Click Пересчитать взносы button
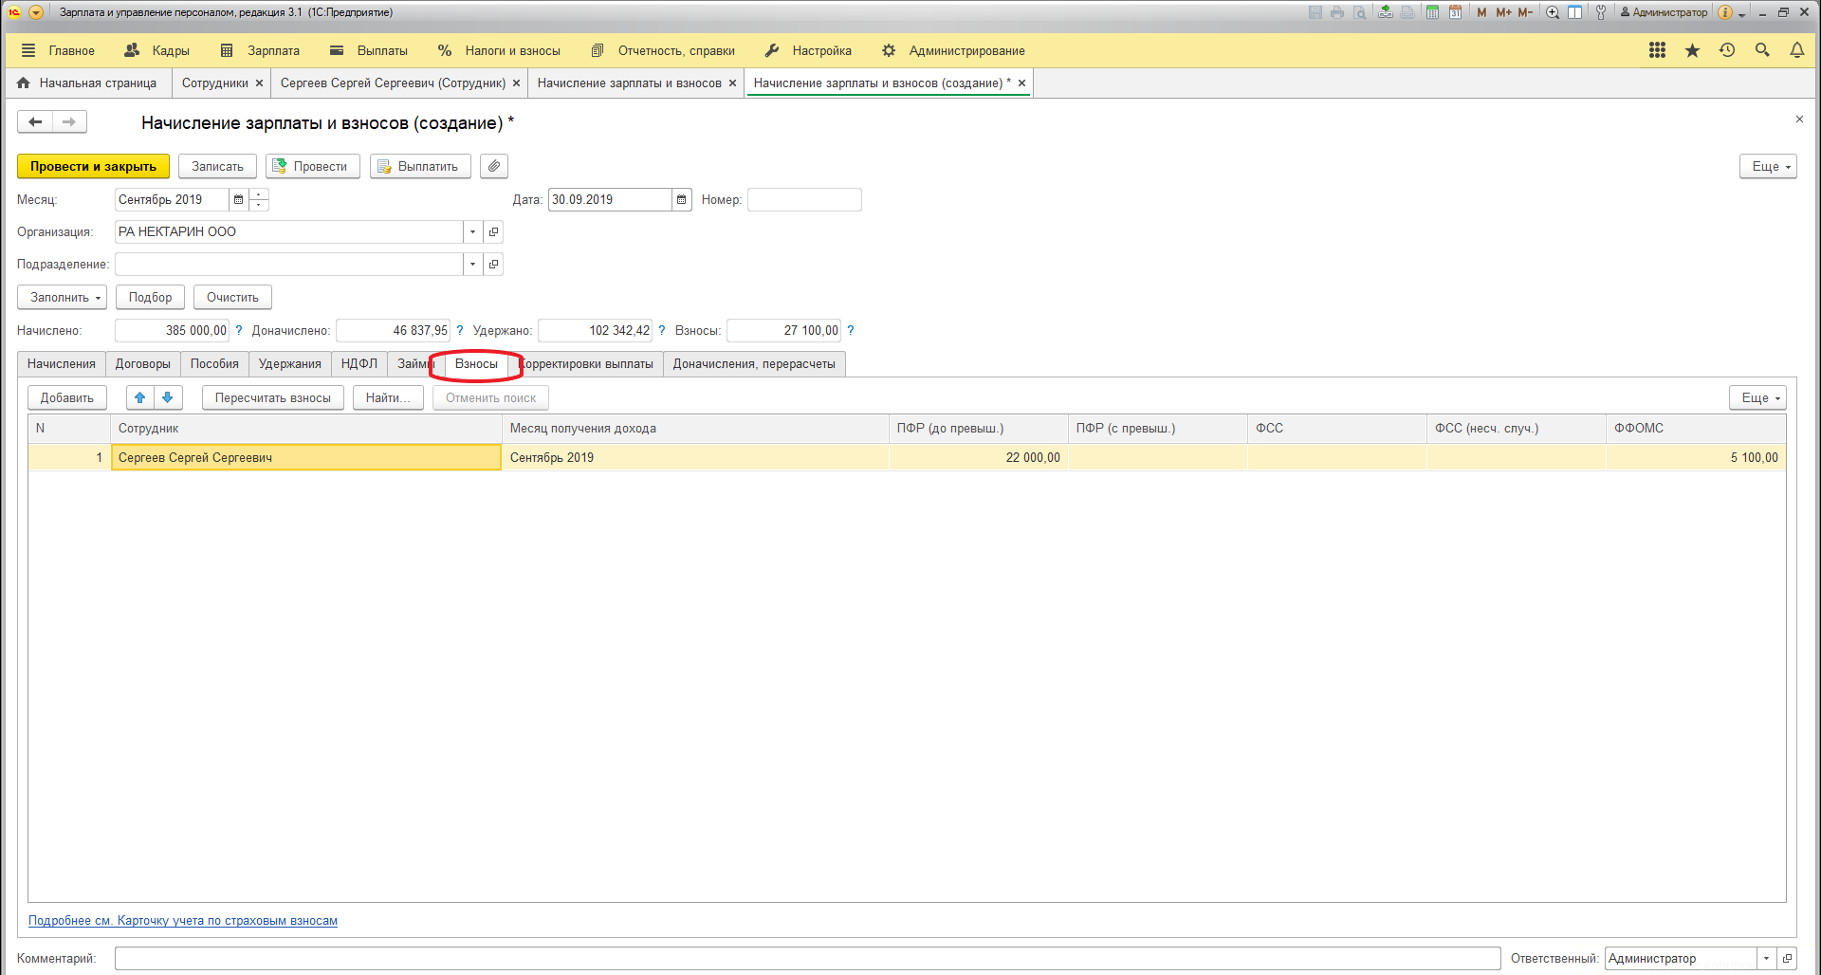The image size is (1821, 975). [273, 397]
